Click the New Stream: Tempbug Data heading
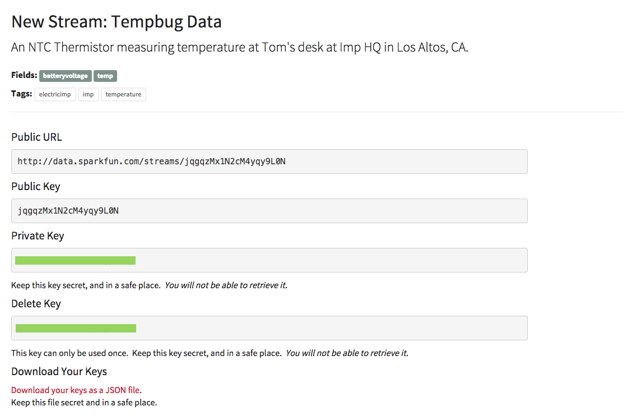Screen dimensions: 623x420 coord(117,22)
